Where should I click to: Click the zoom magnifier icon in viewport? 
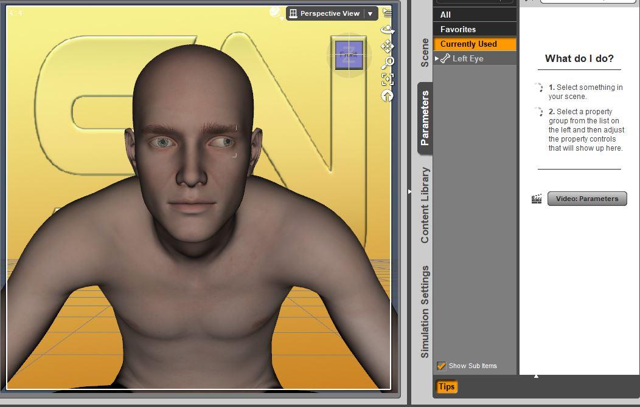pos(388,63)
